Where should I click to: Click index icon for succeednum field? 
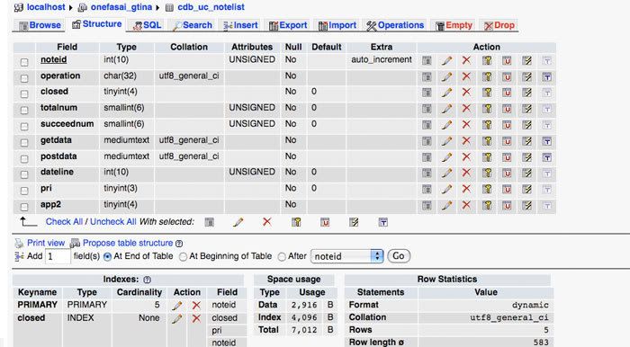526,125
